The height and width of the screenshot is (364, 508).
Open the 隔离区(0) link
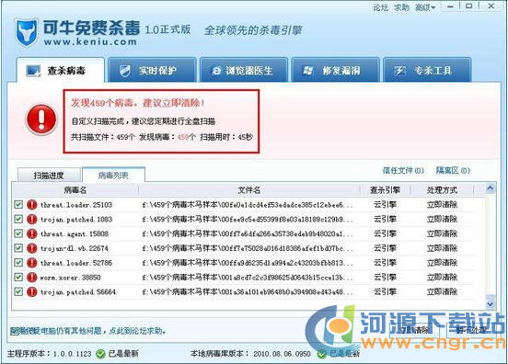coord(453,170)
